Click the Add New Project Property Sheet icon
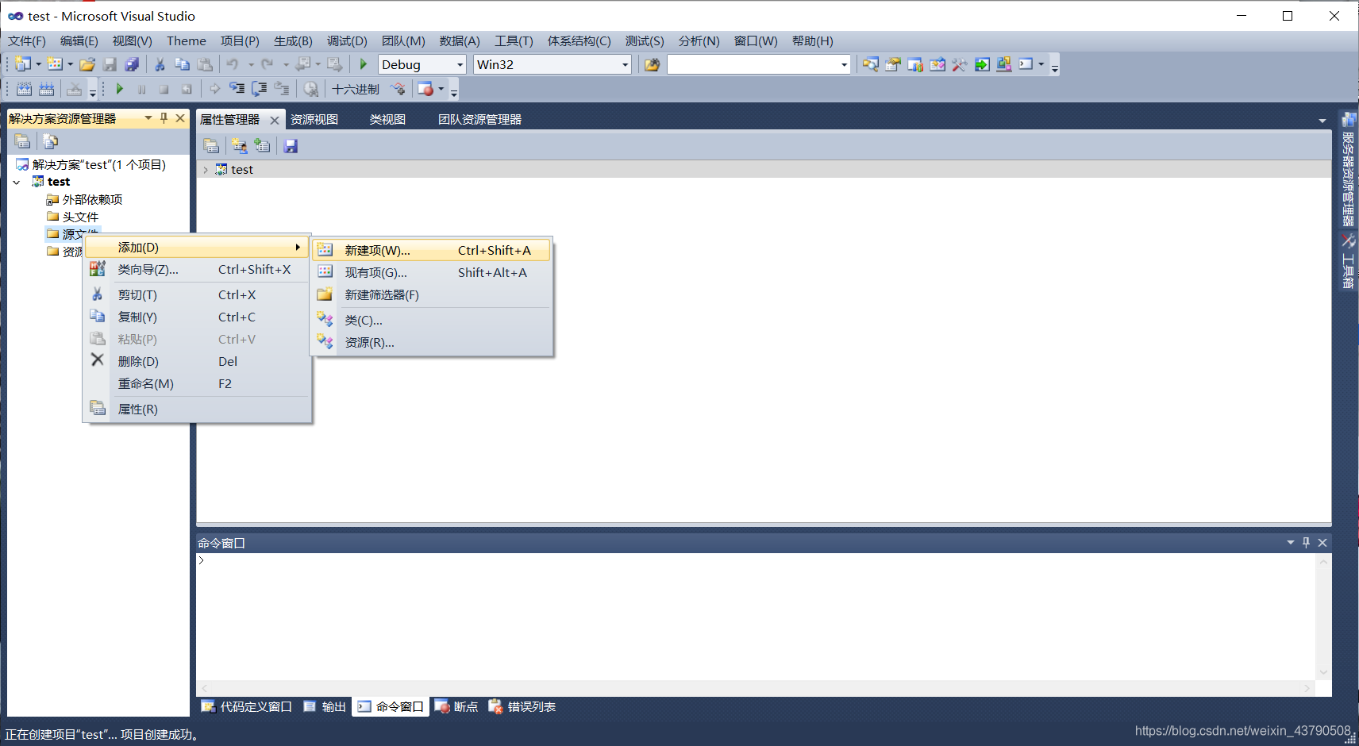This screenshot has width=1359, height=746. tap(239, 146)
